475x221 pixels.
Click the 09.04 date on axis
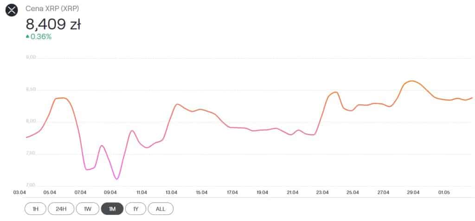tap(111, 192)
